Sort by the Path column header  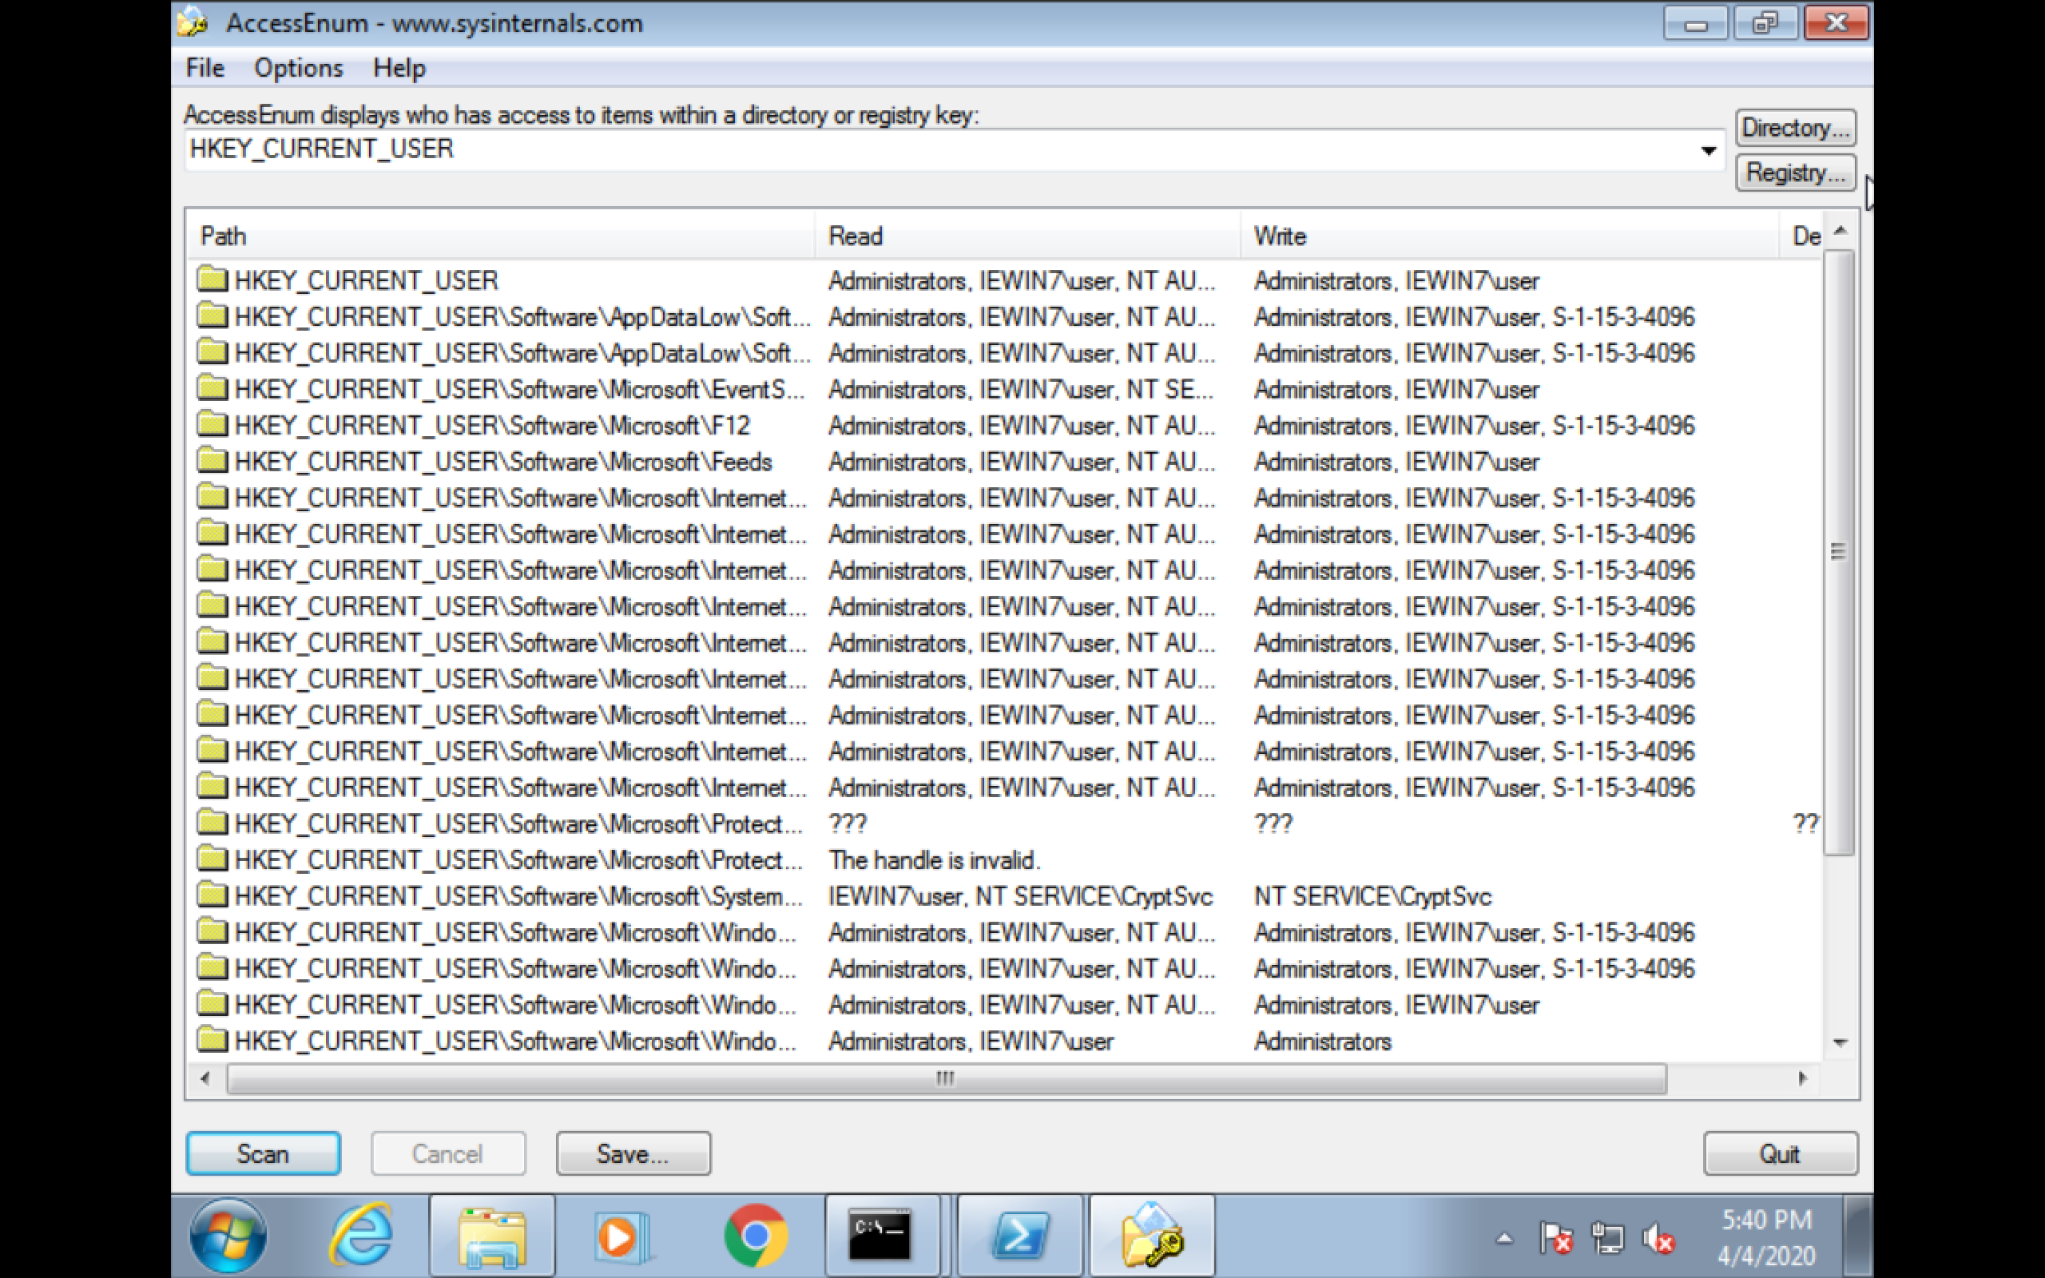500,236
